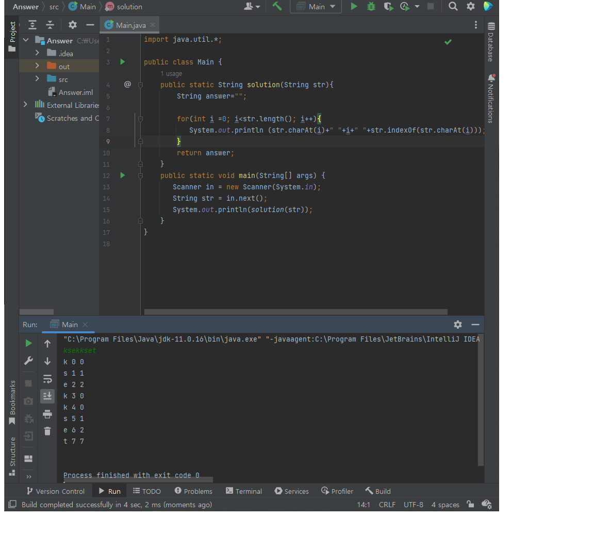Rerun Main in the Run panel
Screen dimensions: 594x533
28,343
